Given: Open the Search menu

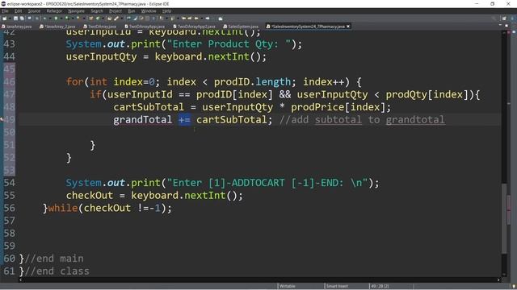Looking at the screenshot, I should 97,10.
